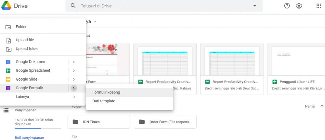Open the search options dropdown arrow
This screenshot has height=140, width=325.
pyautogui.click(x=255, y=6)
